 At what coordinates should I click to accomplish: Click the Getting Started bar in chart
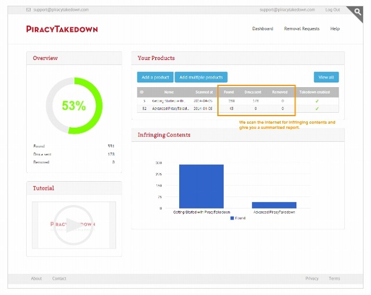tap(201, 186)
